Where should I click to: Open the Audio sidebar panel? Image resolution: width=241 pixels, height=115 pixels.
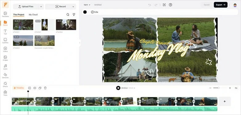click(x=5, y=67)
